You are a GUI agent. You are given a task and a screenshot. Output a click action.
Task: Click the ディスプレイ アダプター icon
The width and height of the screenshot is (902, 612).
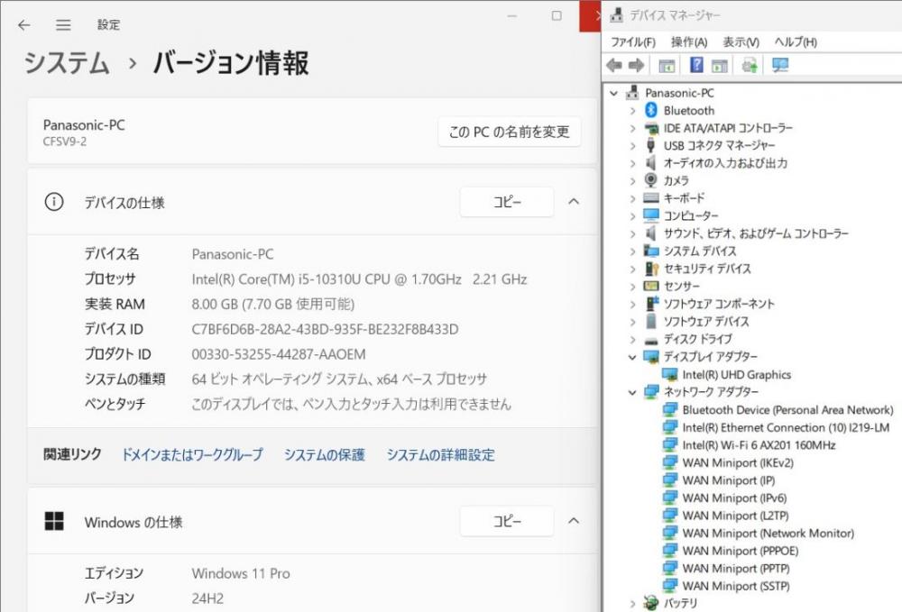(x=650, y=357)
